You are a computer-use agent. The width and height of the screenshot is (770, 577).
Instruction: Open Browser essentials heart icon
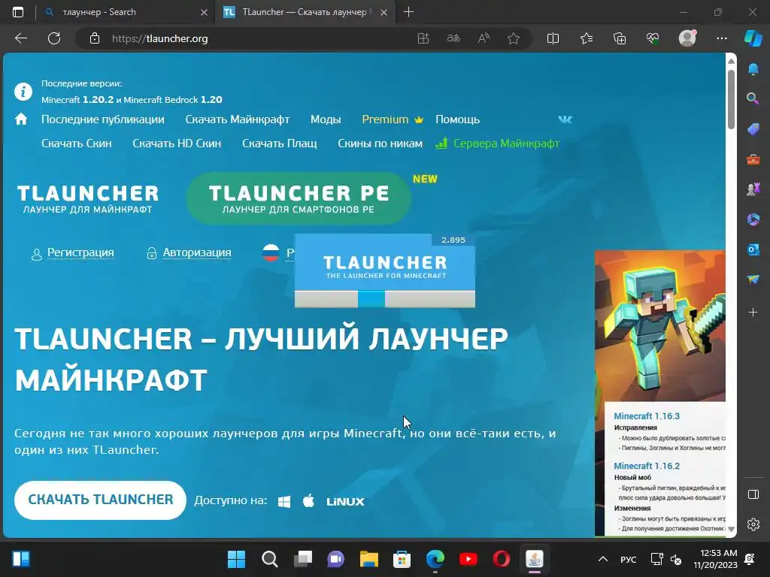[653, 38]
